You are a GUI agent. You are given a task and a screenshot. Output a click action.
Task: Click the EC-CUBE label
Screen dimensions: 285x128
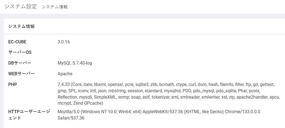tap(17, 42)
